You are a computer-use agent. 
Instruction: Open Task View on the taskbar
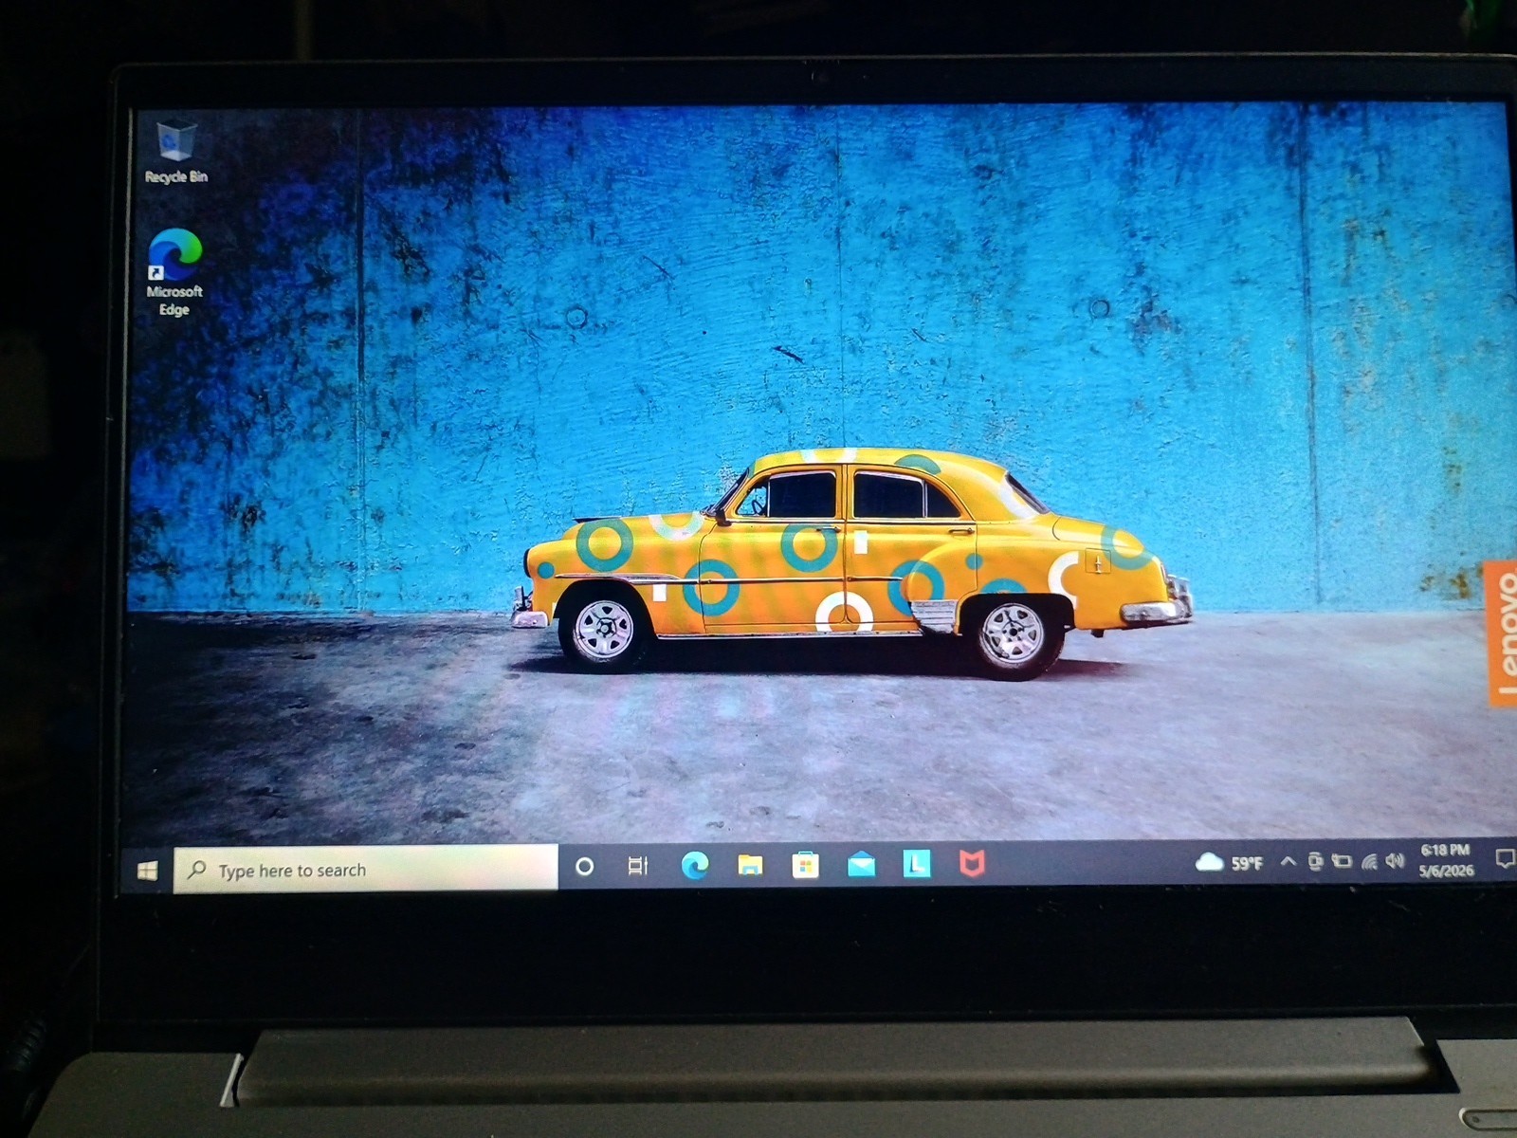(x=638, y=866)
